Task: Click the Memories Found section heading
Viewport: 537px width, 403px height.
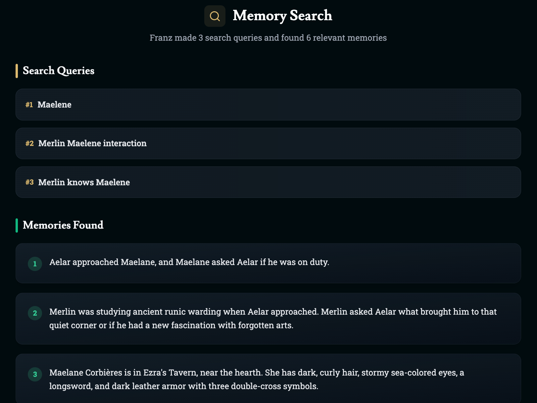Action: pyautogui.click(x=63, y=225)
